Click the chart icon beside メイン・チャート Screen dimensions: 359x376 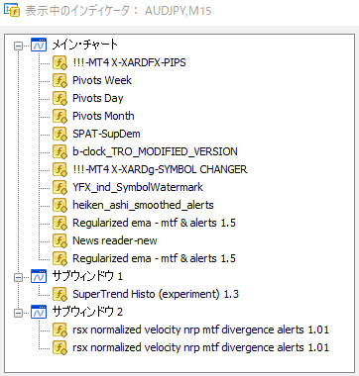[x=39, y=45]
